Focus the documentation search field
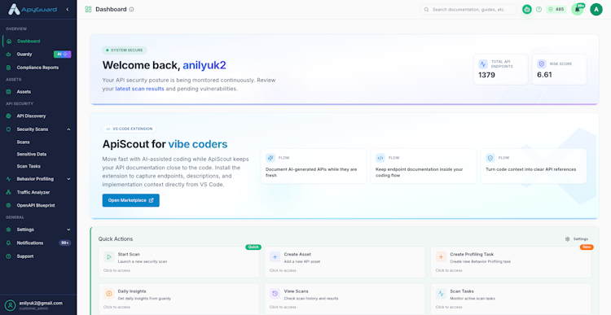 point(468,9)
